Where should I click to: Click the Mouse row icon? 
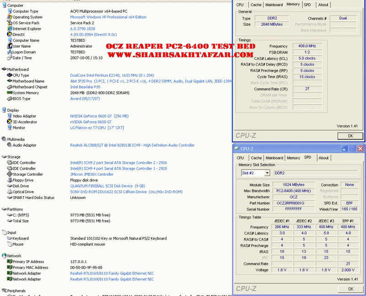coord(10,244)
